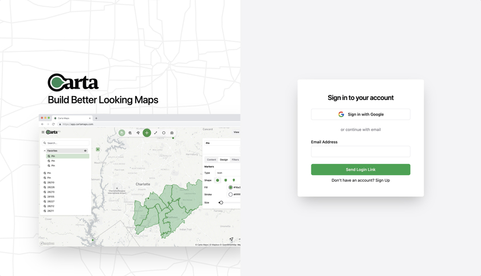Choose the teardrop pin marker shape
481x276 pixels.
click(234, 180)
